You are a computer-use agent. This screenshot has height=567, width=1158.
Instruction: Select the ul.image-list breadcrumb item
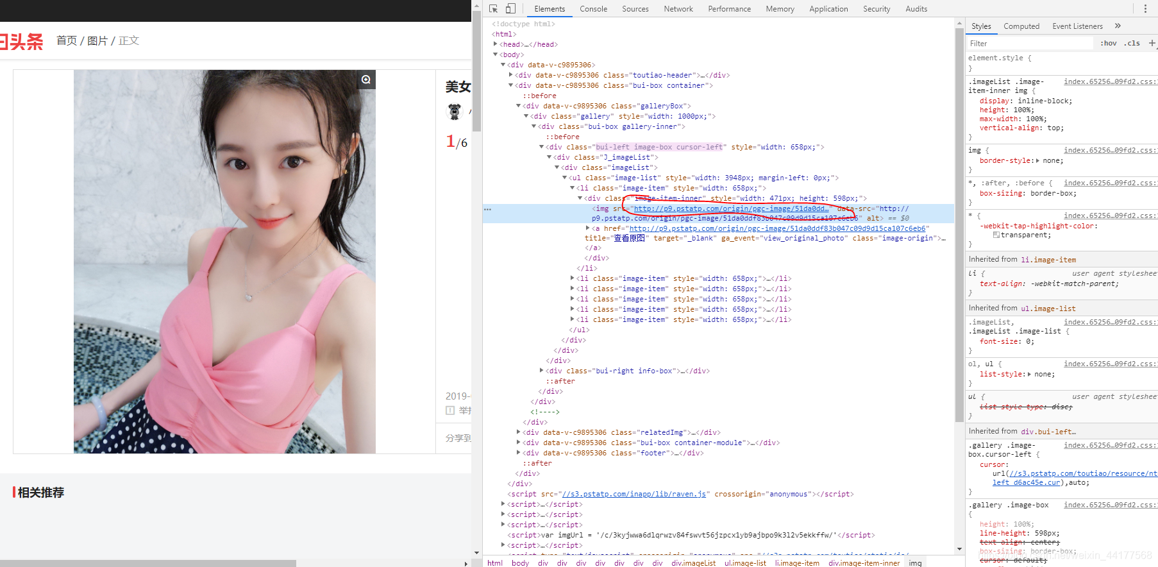point(745,563)
